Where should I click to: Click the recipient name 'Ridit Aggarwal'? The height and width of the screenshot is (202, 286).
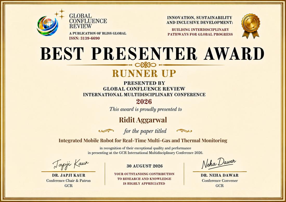143,120
